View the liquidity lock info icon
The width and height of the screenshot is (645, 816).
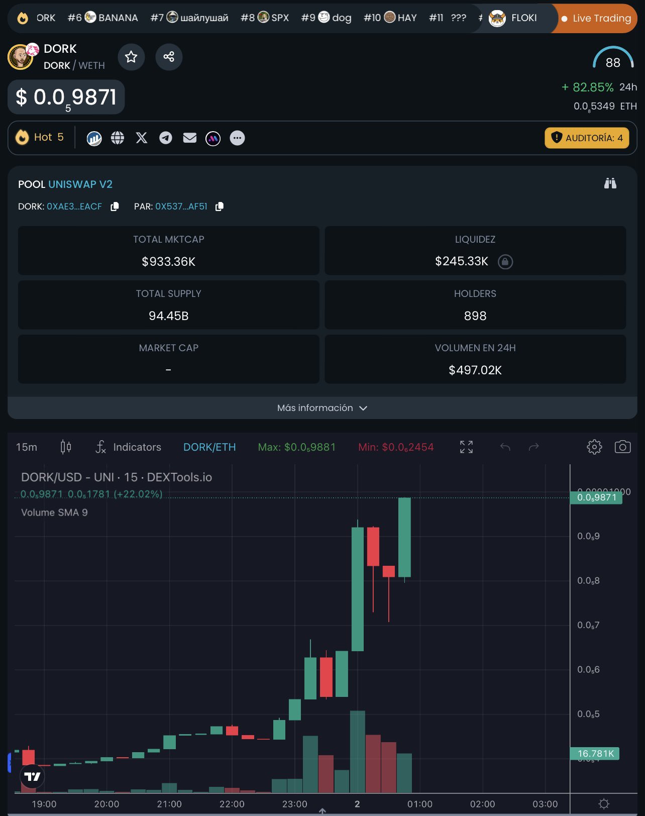coord(505,261)
